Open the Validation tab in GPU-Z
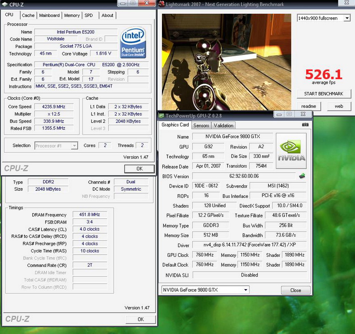 coord(224,126)
